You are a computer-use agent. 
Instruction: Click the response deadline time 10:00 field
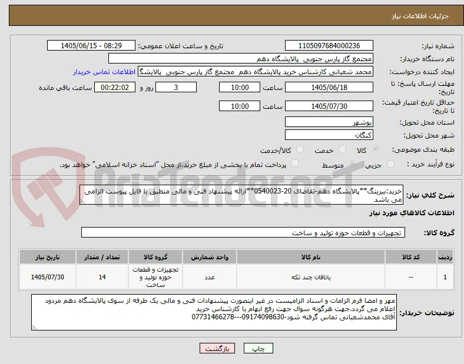240,88
